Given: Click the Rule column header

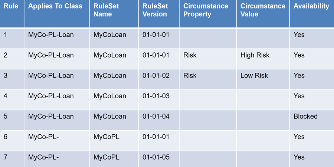Looking at the screenshot, I should pyautogui.click(x=11, y=6).
